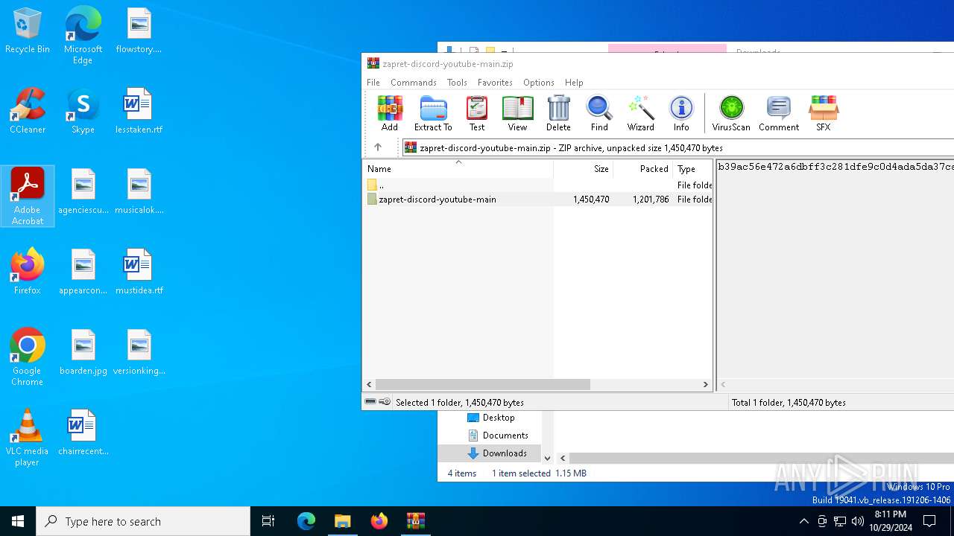Go up one level with arrow button

(378, 147)
